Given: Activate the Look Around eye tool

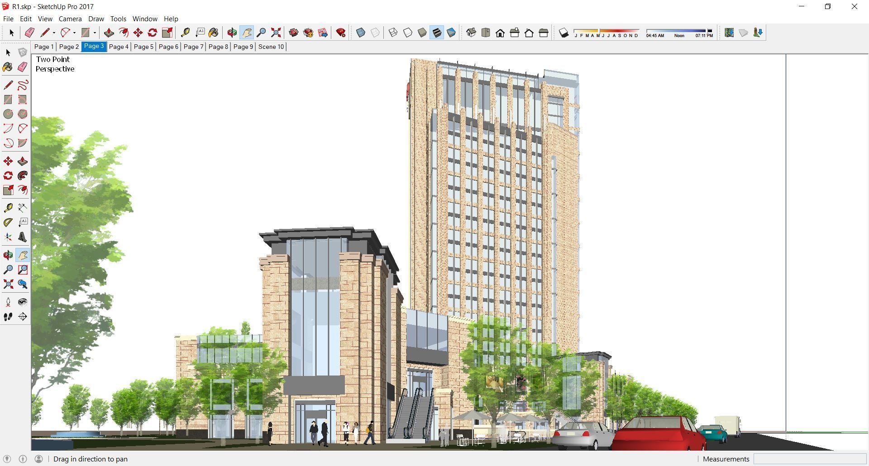Looking at the screenshot, I should (x=23, y=302).
